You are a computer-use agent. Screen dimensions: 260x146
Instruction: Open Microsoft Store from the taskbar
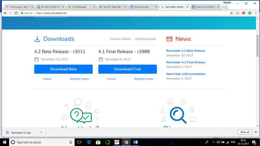[98, 142]
